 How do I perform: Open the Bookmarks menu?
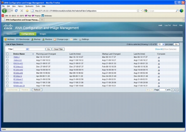point(30,6)
